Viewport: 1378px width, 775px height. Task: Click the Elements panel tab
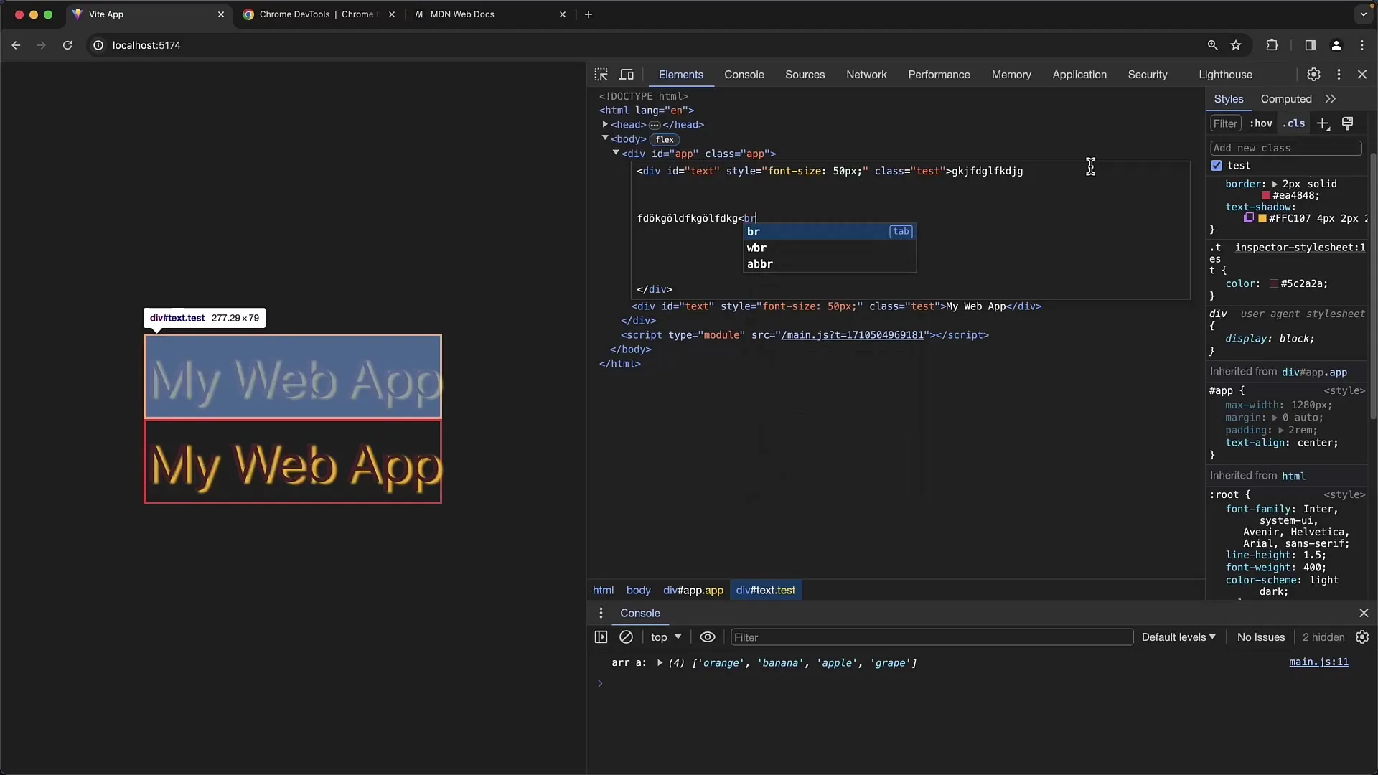[680, 74]
